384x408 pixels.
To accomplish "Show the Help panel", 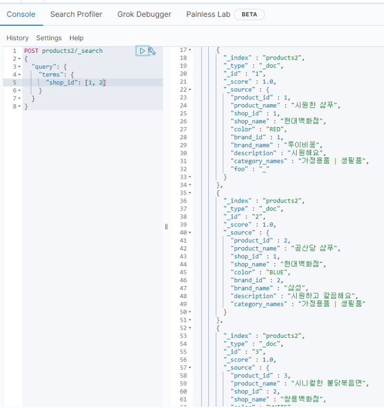I will (76, 38).
